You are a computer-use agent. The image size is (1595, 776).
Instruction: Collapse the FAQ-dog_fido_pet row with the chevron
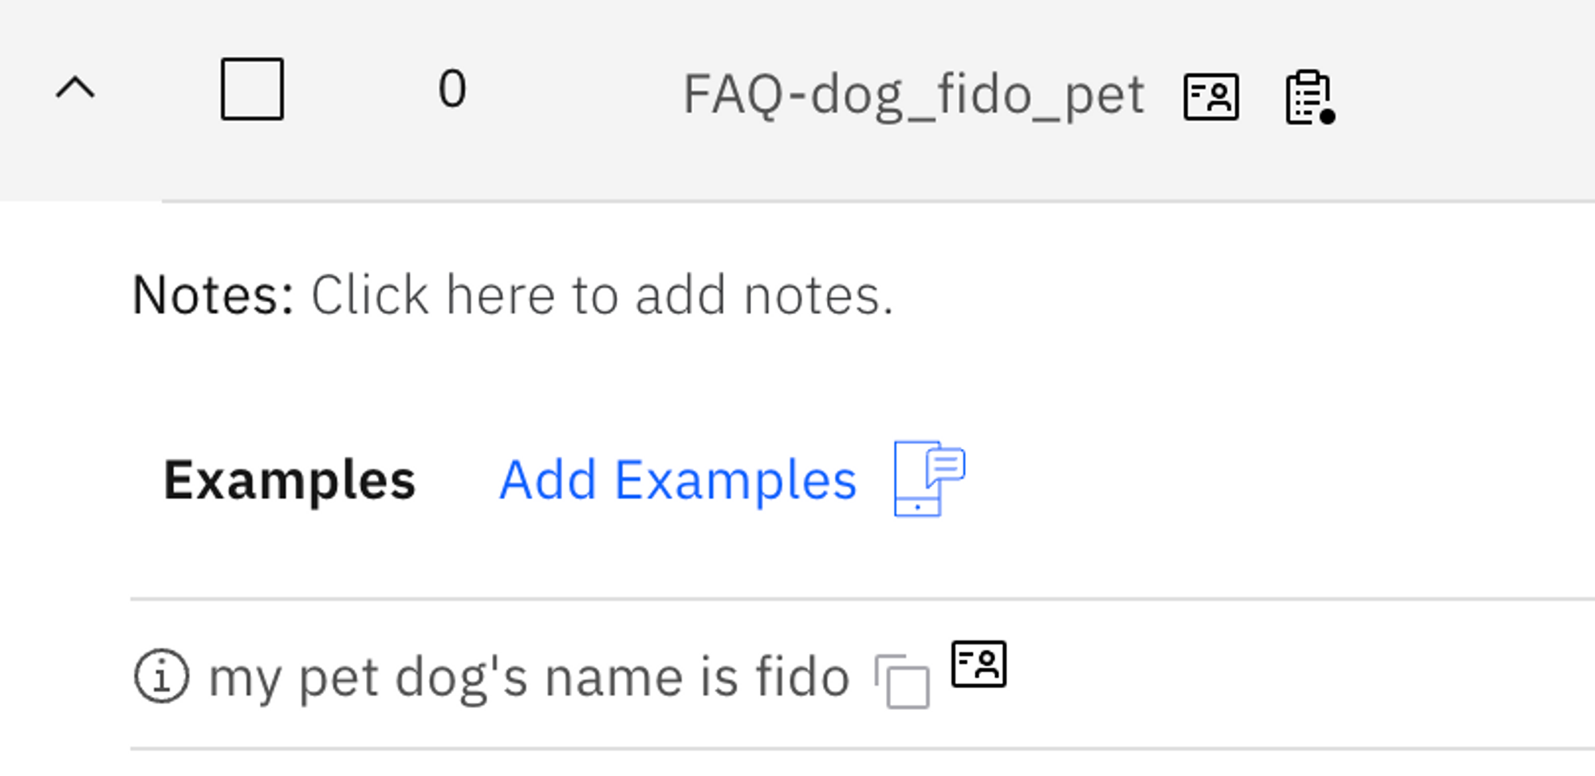[x=75, y=88]
